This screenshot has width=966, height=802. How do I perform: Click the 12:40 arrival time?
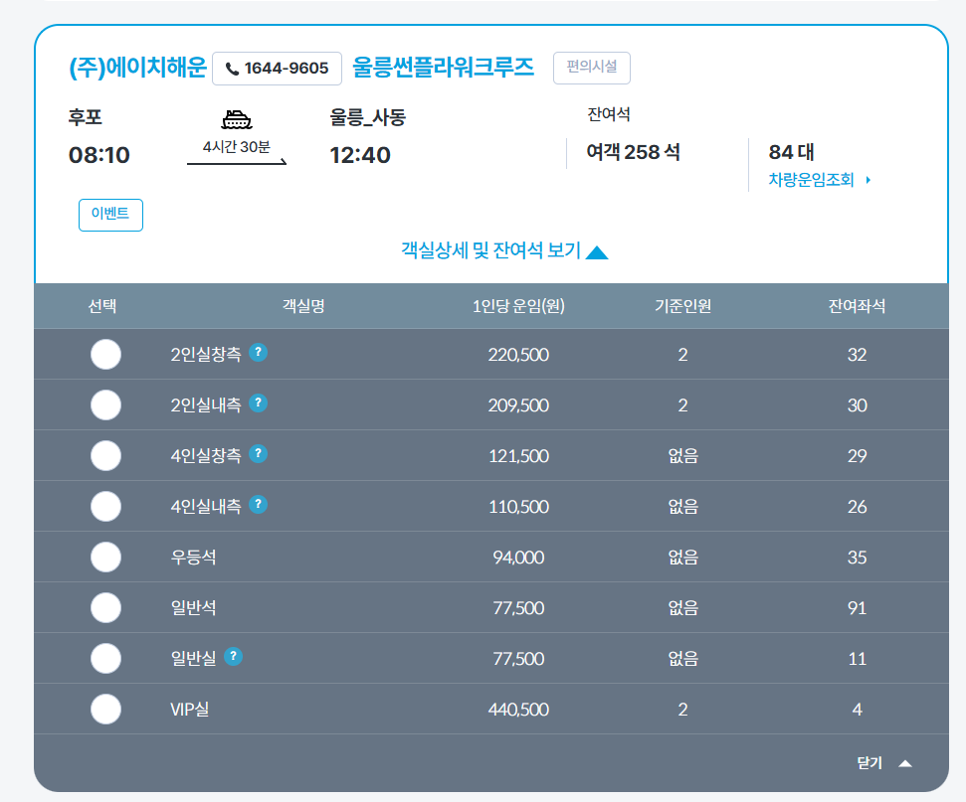(360, 155)
